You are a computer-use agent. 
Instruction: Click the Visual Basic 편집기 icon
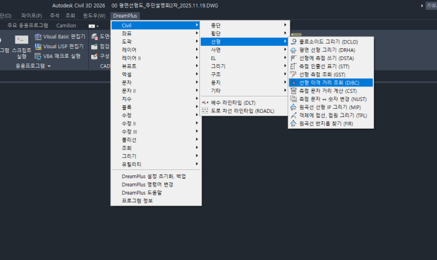pyautogui.click(x=38, y=36)
